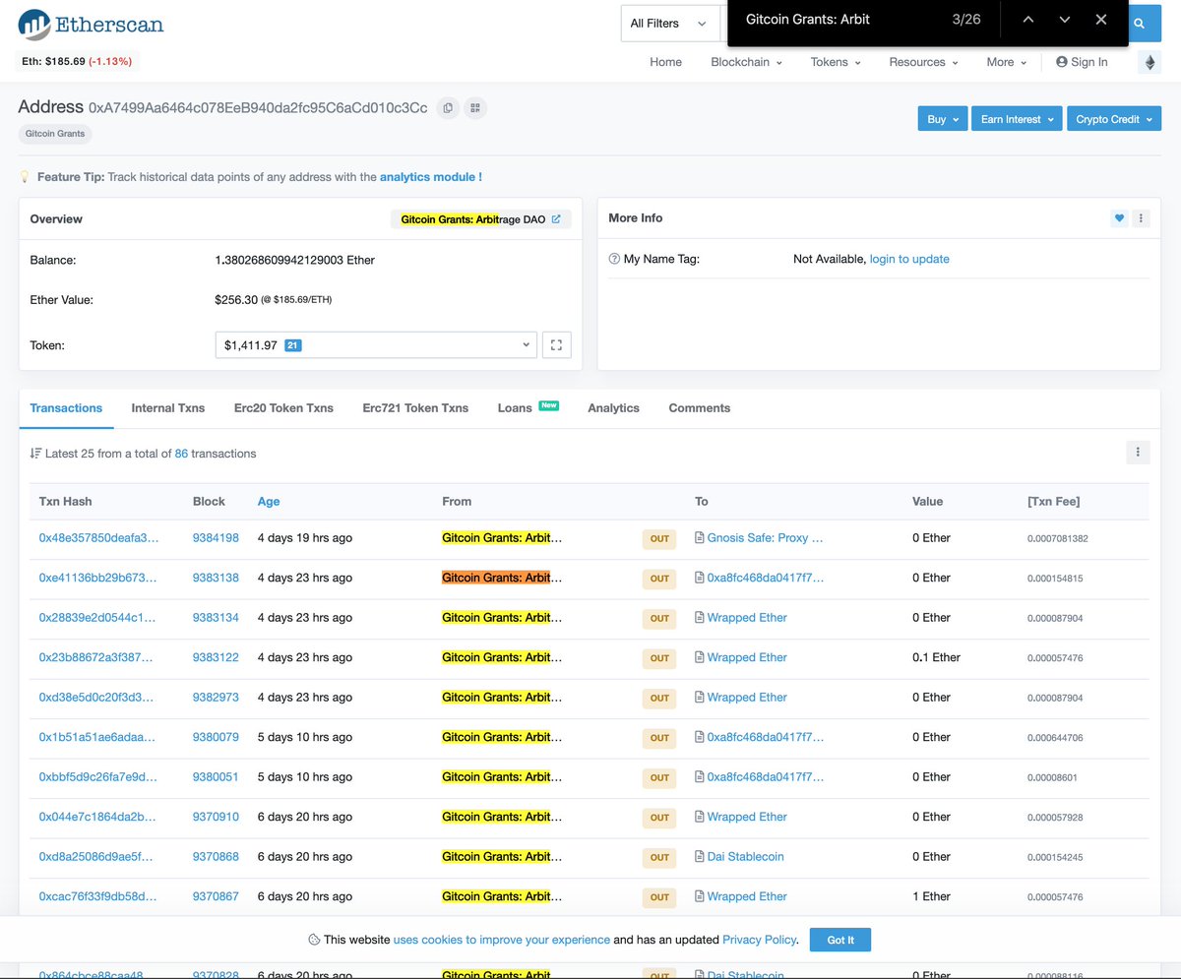Open the Buy dropdown

tap(943, 119)
